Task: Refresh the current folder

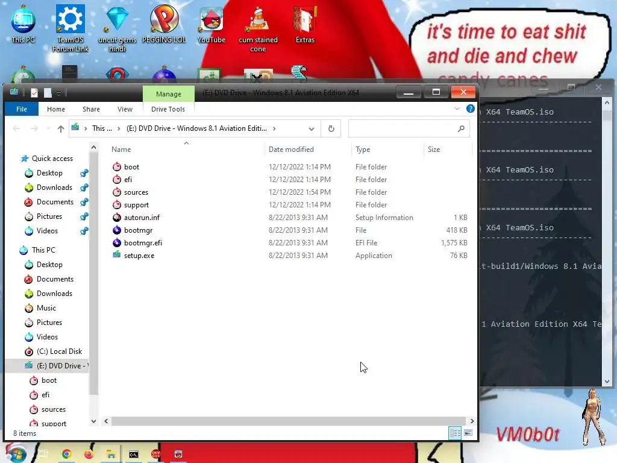Action: click(331, 129)
